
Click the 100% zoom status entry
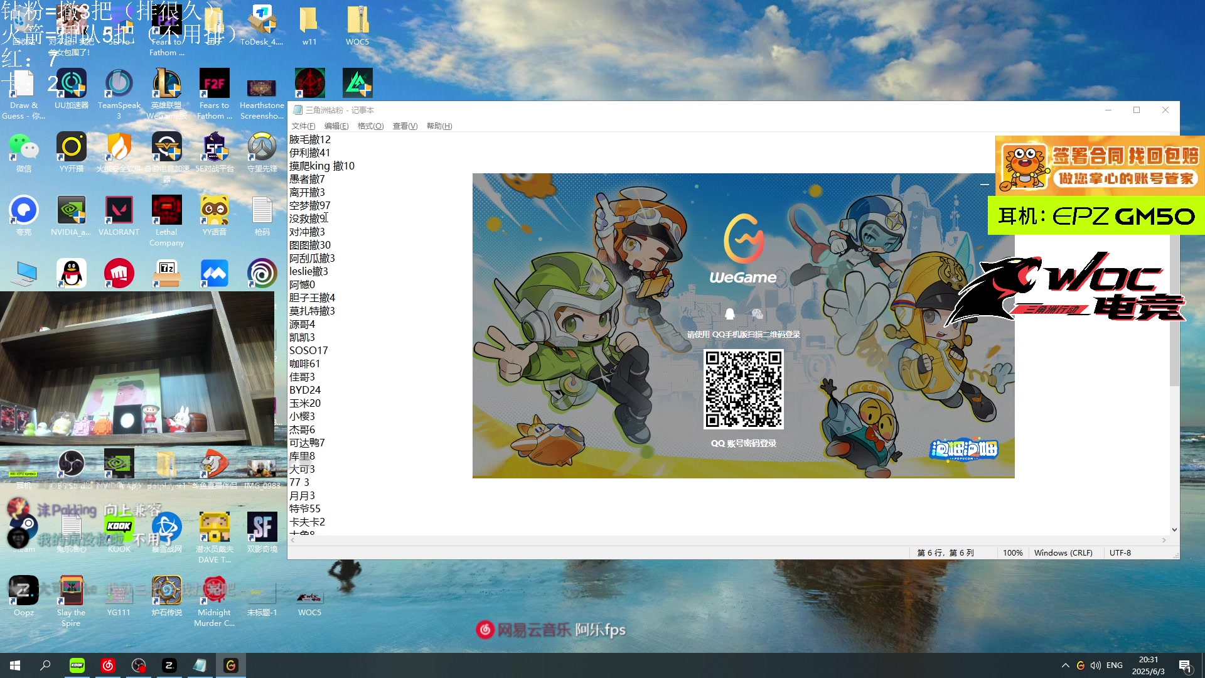pyautogui.click(x=1012, y=553)
